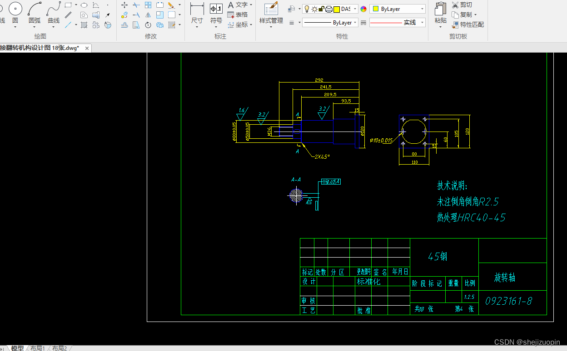Click the color wheel picker icon
This screenshot has width=567, height=351.
[363, 9]
